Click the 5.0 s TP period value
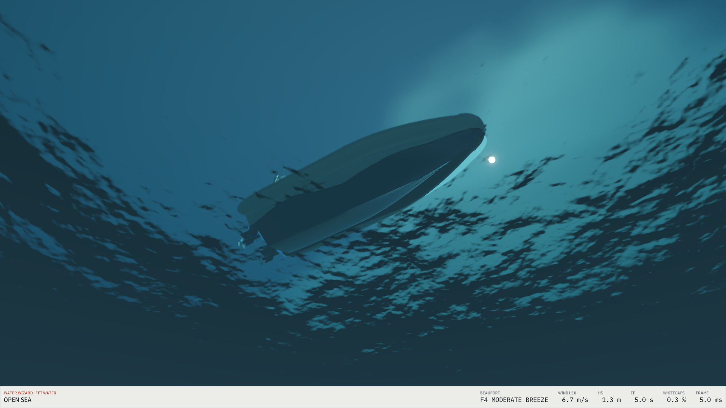This screenshot has height=408, width=726. coord(644,400)
